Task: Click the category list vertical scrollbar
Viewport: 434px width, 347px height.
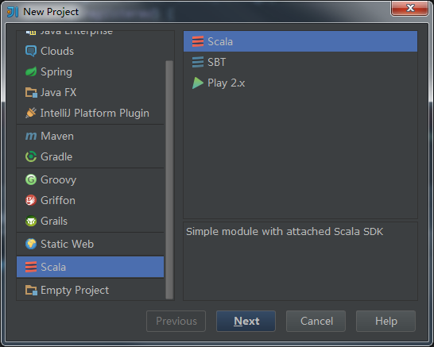Action: pyautogui.click(x=169, y=179)
